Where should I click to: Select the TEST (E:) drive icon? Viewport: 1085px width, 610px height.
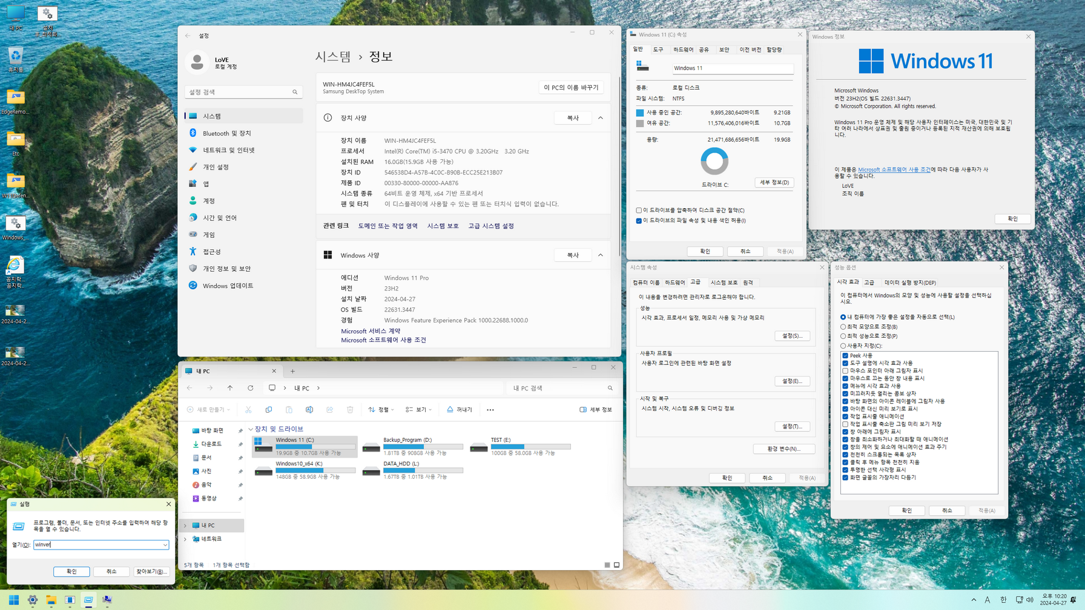click(478, 447)
